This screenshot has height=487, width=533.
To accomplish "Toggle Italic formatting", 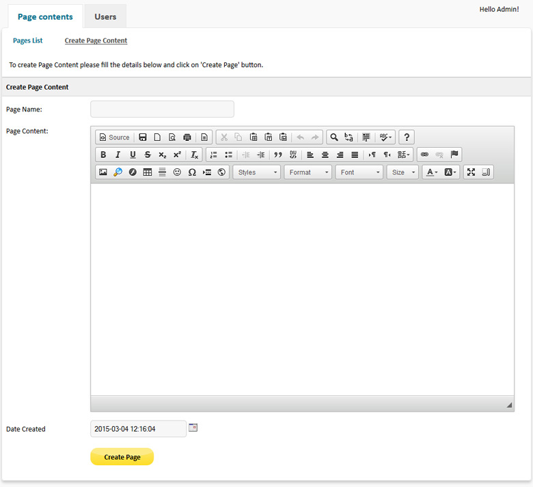I will pos(118,155).
